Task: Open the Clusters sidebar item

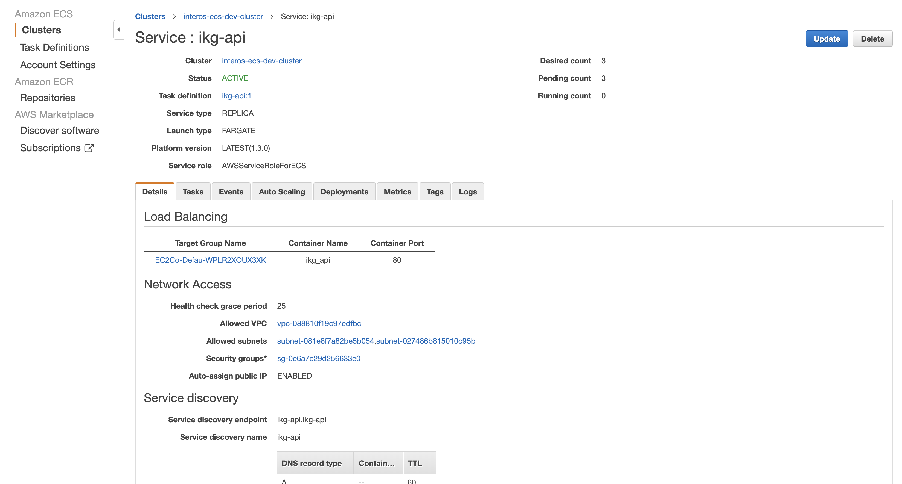Action: coord(41,30)
